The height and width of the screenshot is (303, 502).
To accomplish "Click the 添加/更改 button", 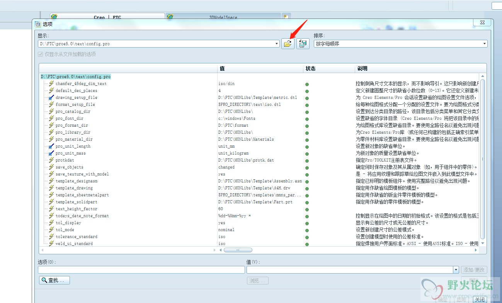I will pyautogui.click(x=474, y=270).
